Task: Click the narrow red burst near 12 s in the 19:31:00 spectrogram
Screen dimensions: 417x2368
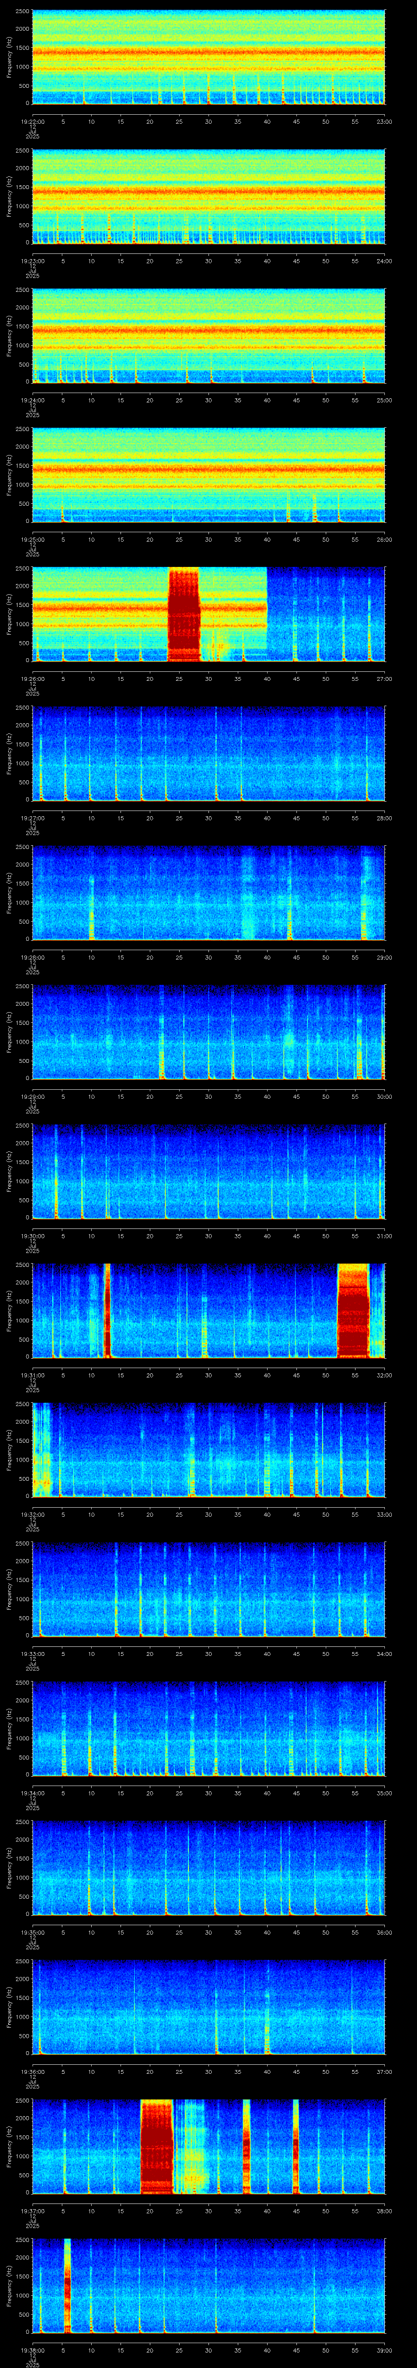Action: pos(107,1311)
